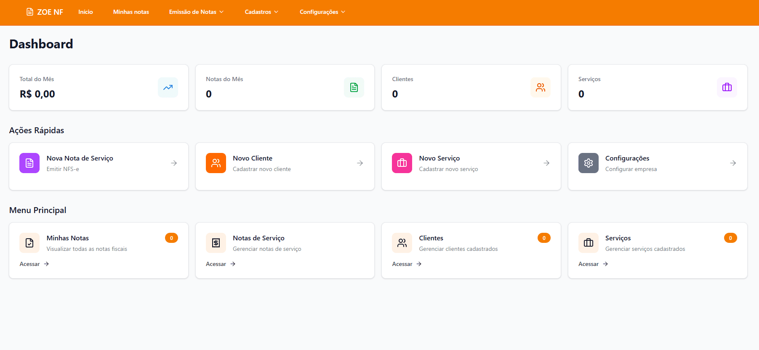The width and height of the screenshot is (759, 350).
Task: Open the Nova Nota de Serviço quick action
Action: pos(80,158)
